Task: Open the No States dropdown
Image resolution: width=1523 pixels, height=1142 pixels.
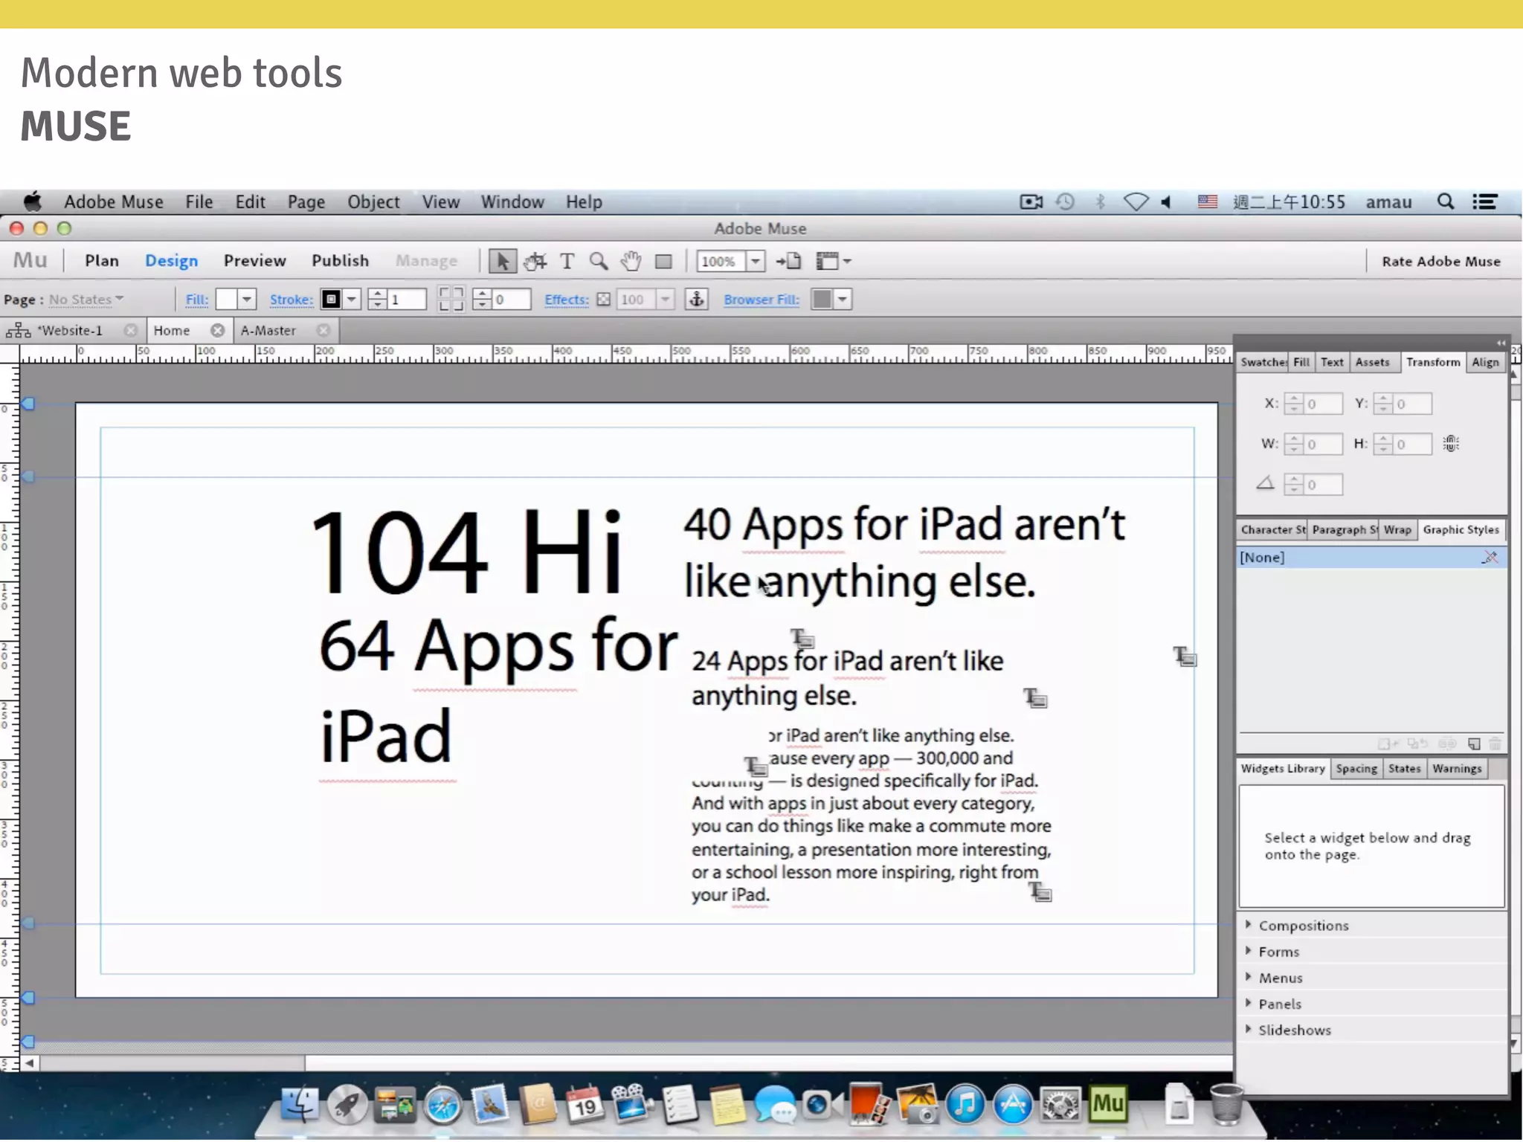Action: click(86, 300)
